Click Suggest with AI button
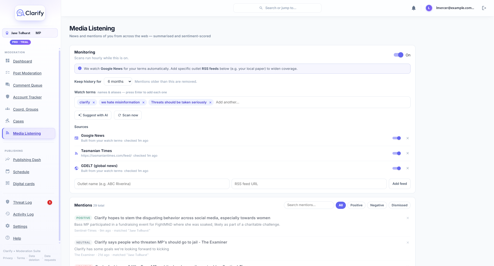The width and height of the screenshot is (494, 266). point(93,115)
